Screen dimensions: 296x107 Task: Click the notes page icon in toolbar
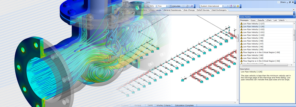[234, 6]
